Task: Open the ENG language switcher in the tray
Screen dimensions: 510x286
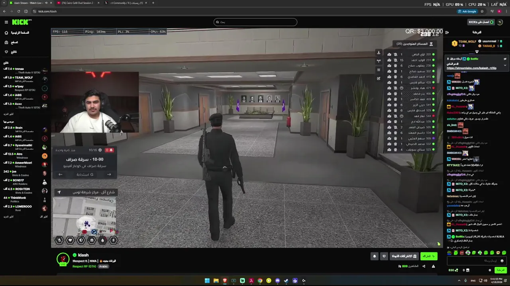Action: [x=473, y=280]
